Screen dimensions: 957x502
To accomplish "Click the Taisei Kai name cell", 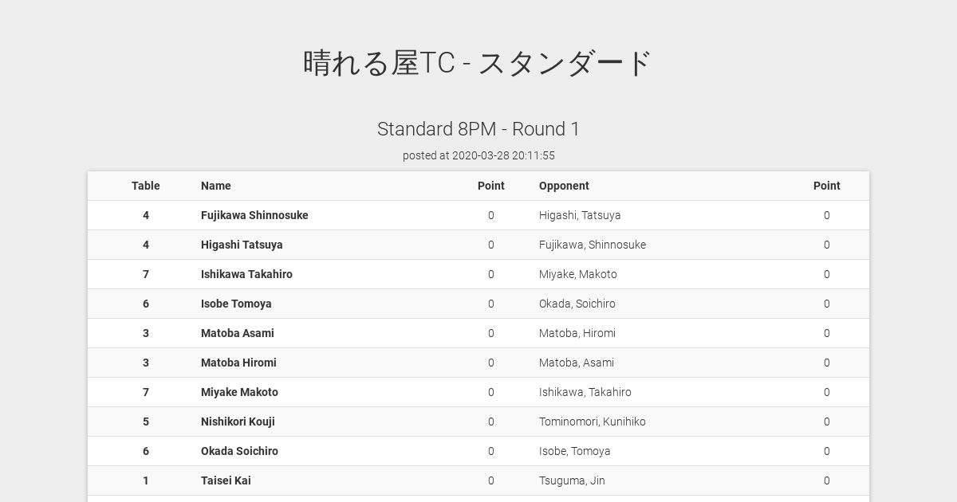I will (226, 480).
